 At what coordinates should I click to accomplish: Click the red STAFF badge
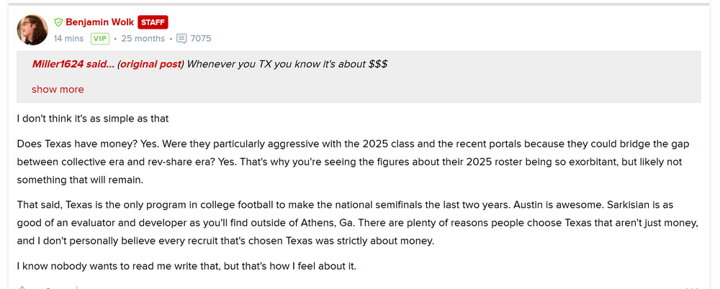(153, 22)
